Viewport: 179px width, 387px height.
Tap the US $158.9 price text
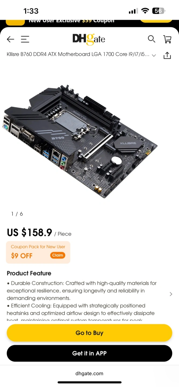[x=29, y=232]
